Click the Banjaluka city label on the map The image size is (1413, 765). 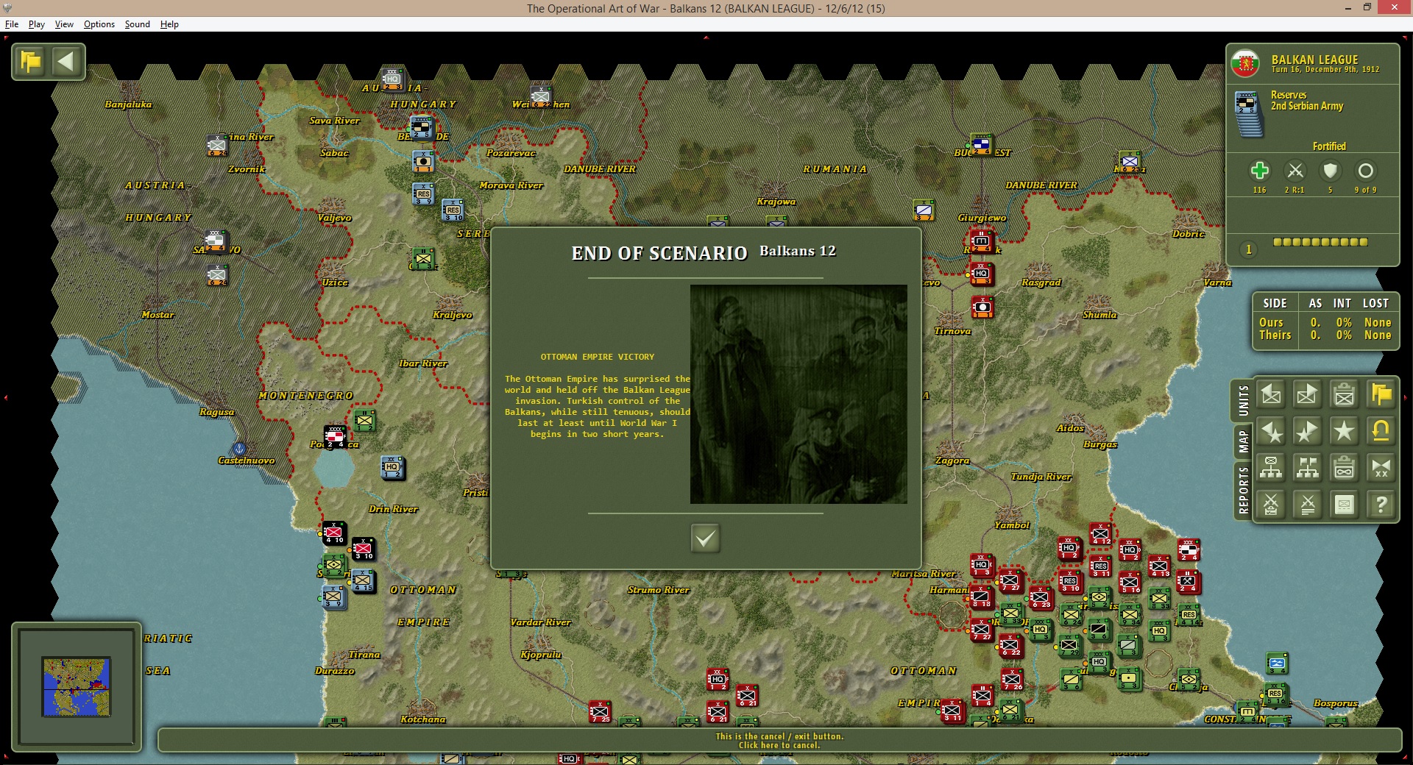tap(128, 104)
